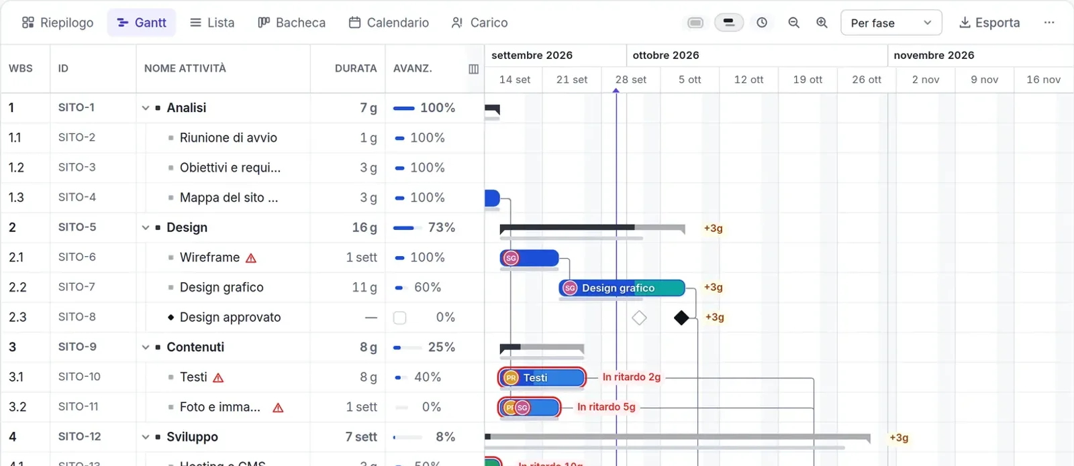Collapse the Contenuti group
Image resolution: width=1074 pixels, height=466 pixels.
(146, 347)
